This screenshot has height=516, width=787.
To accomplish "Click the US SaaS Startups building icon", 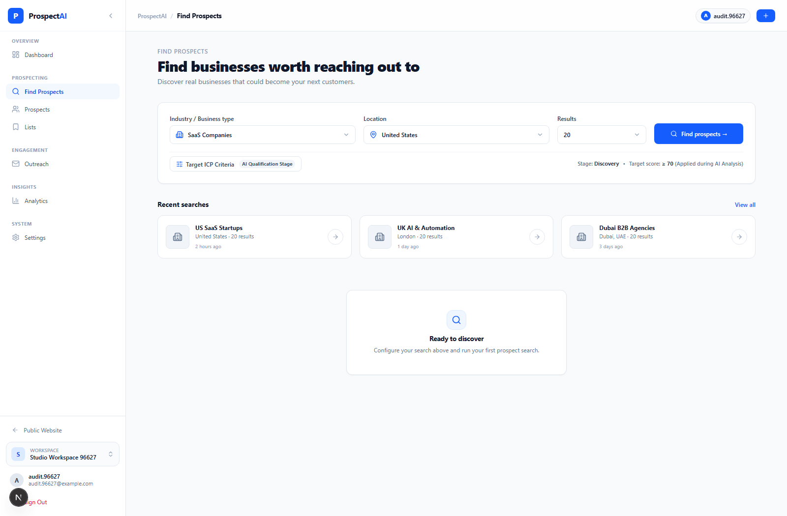I will (178, 237).
